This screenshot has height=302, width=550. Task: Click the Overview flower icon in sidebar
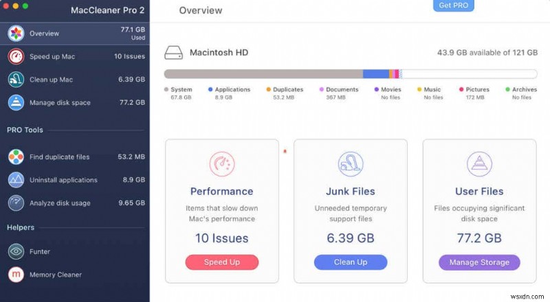[16, 34]
